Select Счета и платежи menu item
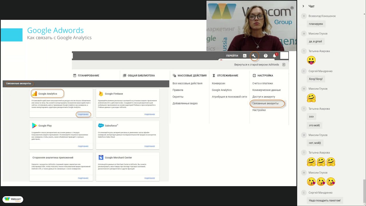Image resolution: width=366 pixels, height=206 pixels. (x=262, y=83)
